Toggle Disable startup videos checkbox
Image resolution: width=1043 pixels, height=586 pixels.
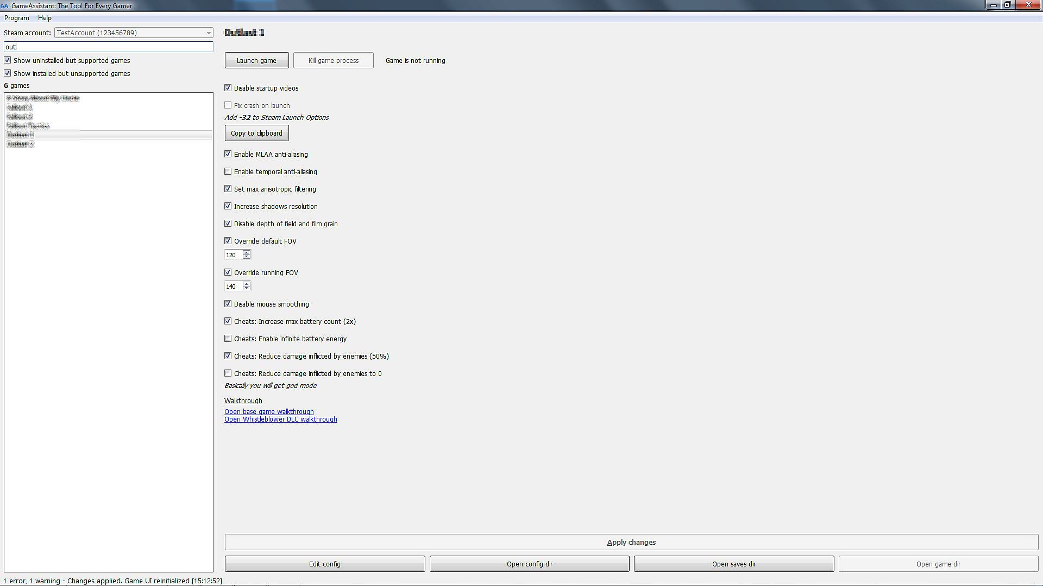click(228, 88)
